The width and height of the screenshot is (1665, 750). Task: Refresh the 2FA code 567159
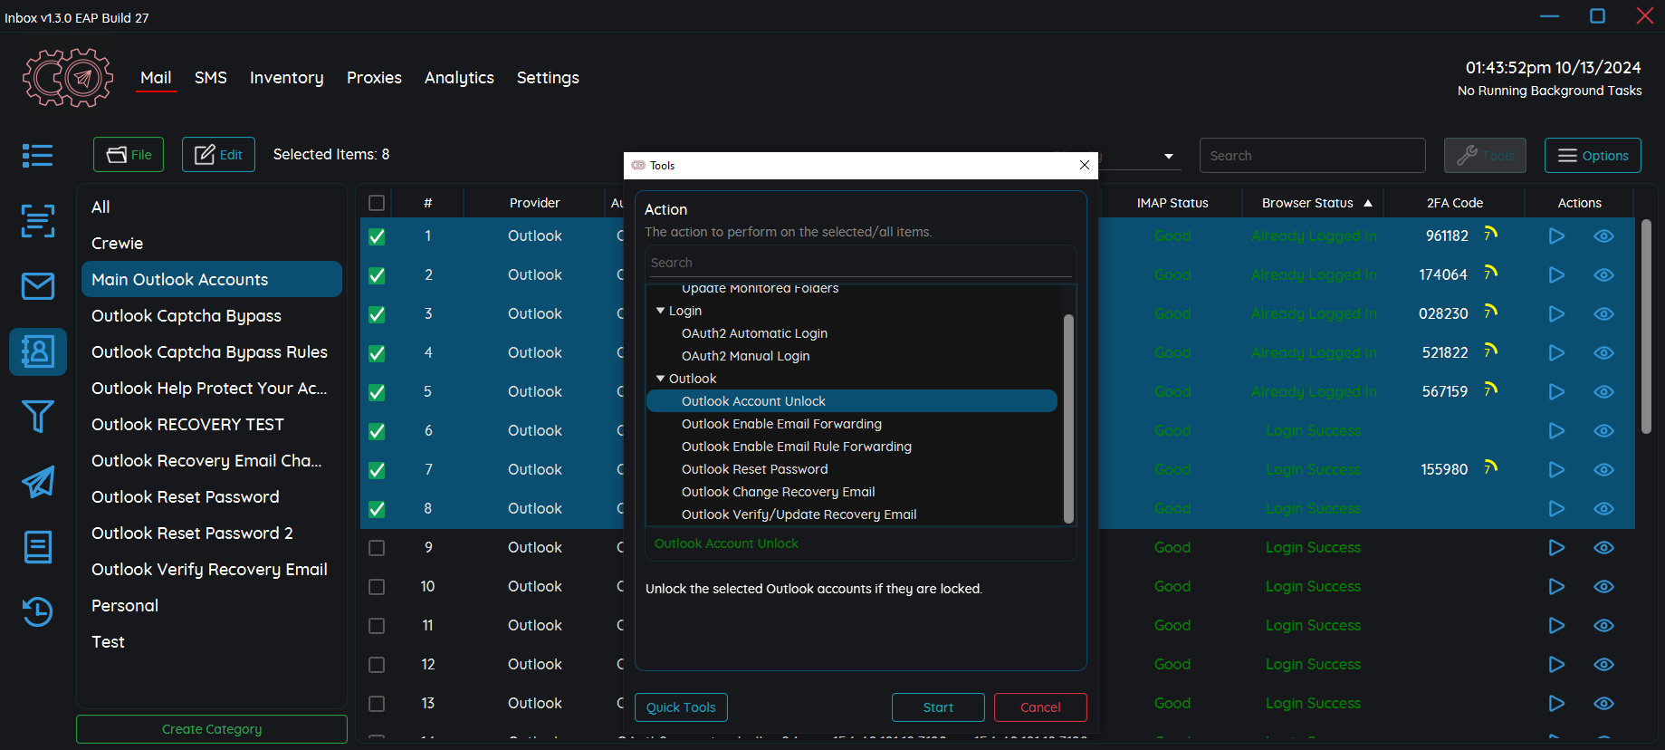1490,389
